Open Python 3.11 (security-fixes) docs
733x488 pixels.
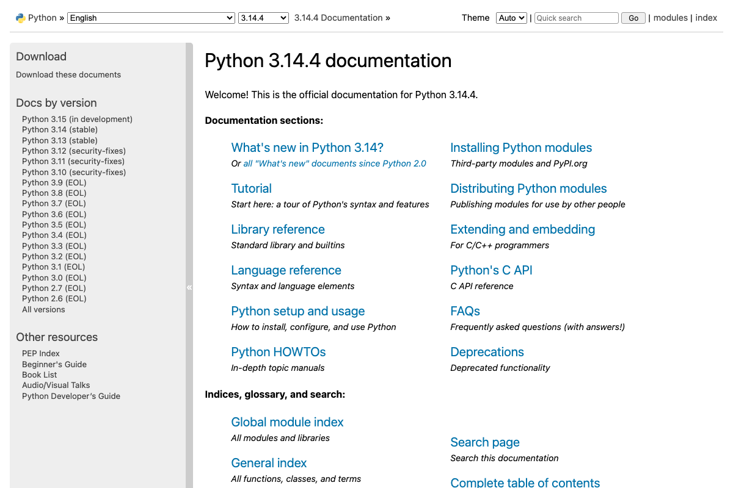(x=73, y=161)
